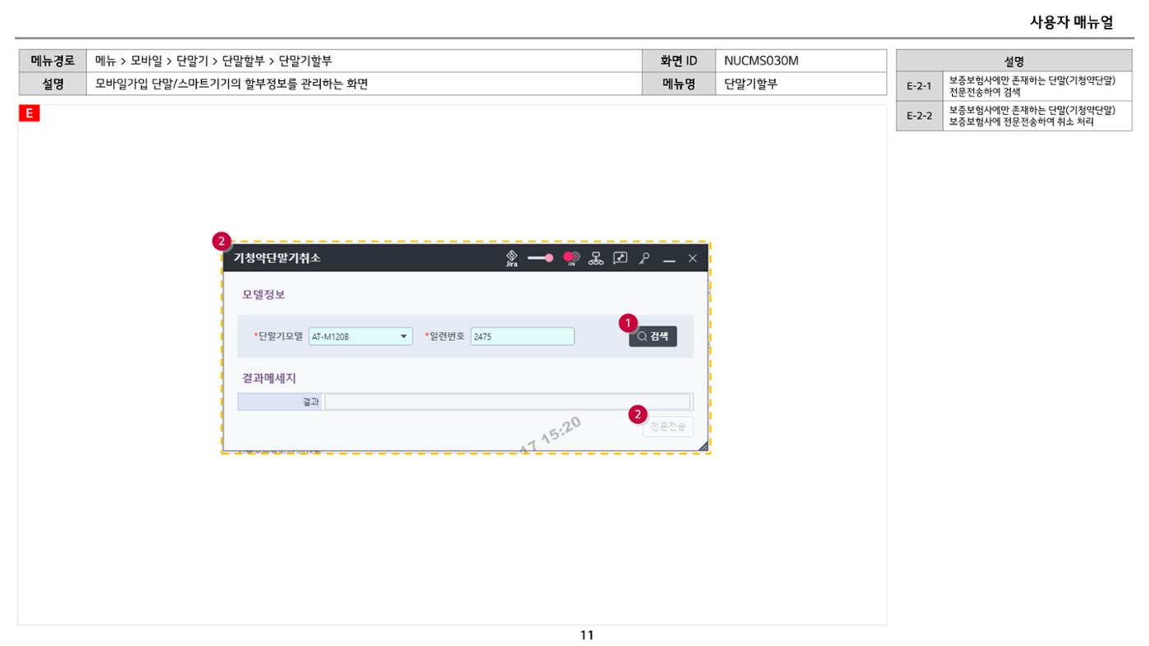
Task: Open the network hierarchy icon
Action: [x=597, y=258]
